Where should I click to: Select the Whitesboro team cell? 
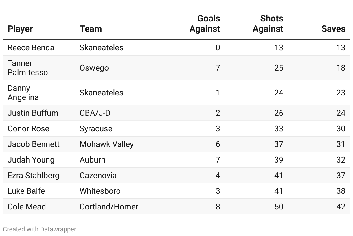[x=100, y=191]
